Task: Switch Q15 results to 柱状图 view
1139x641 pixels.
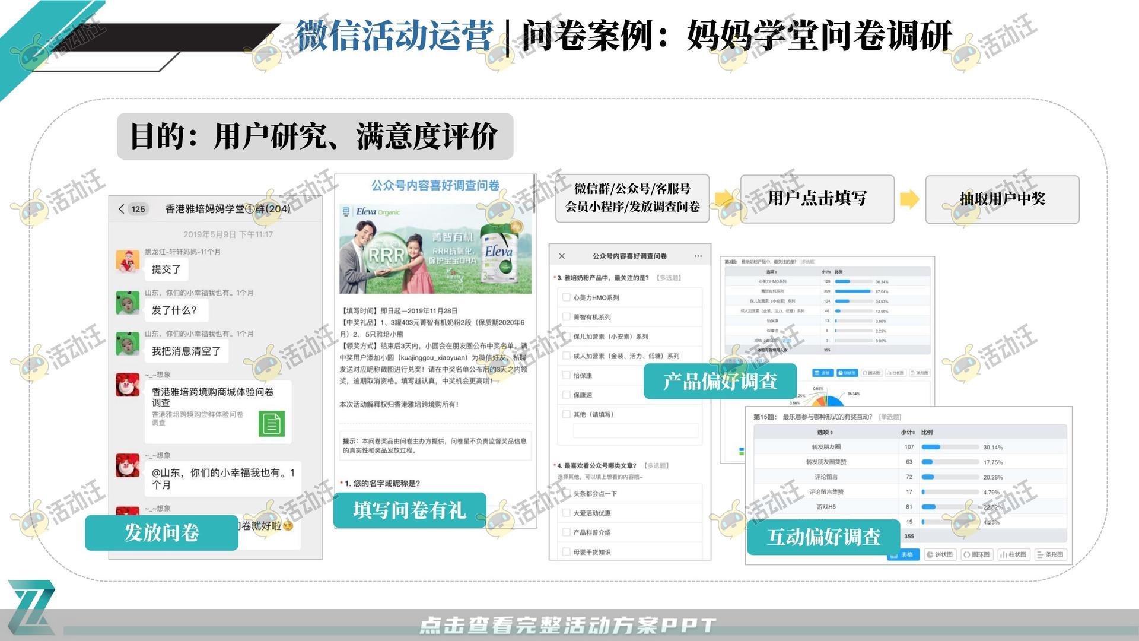Action: (1013, 554)
